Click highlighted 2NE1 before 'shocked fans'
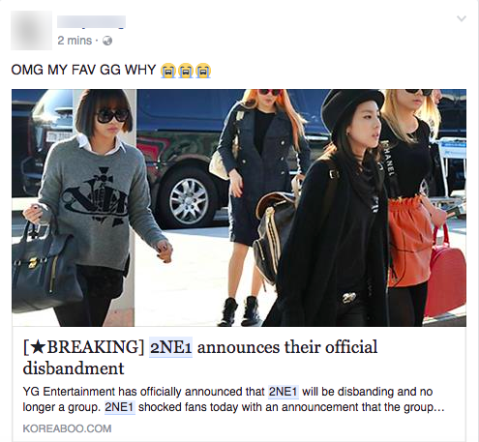This screenshot has height=442, width=479. 119,407
